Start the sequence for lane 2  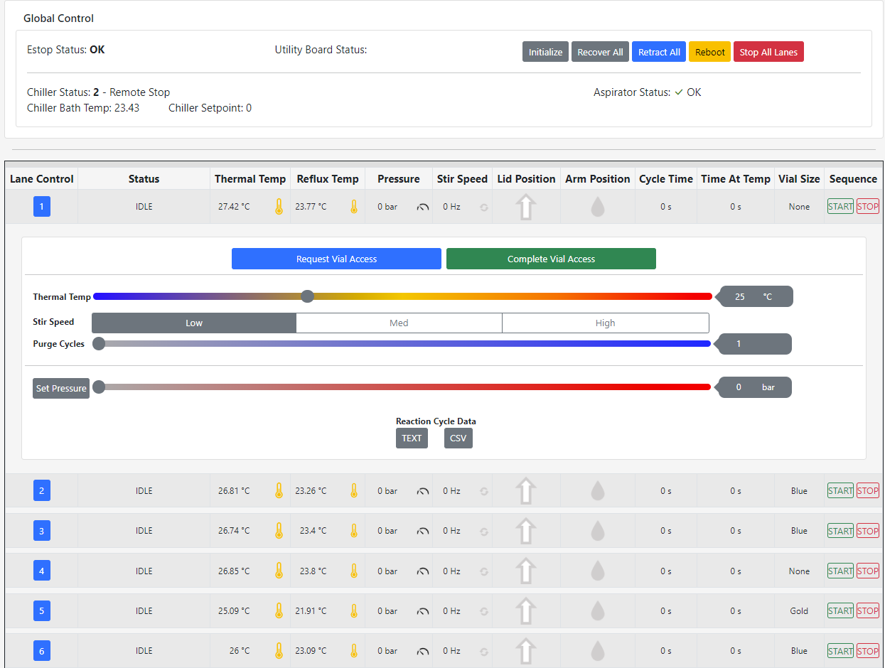pyautogui.click(x=840, y=490)
